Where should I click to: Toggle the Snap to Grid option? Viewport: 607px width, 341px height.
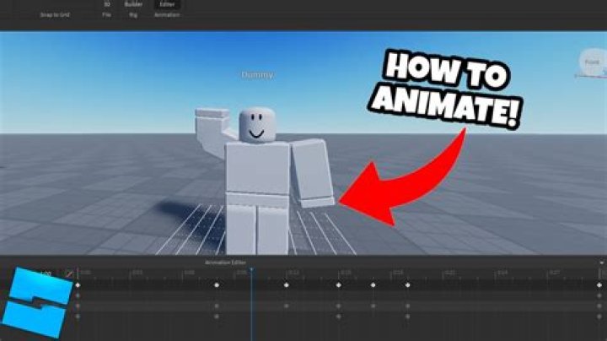[x=55, y=14]
